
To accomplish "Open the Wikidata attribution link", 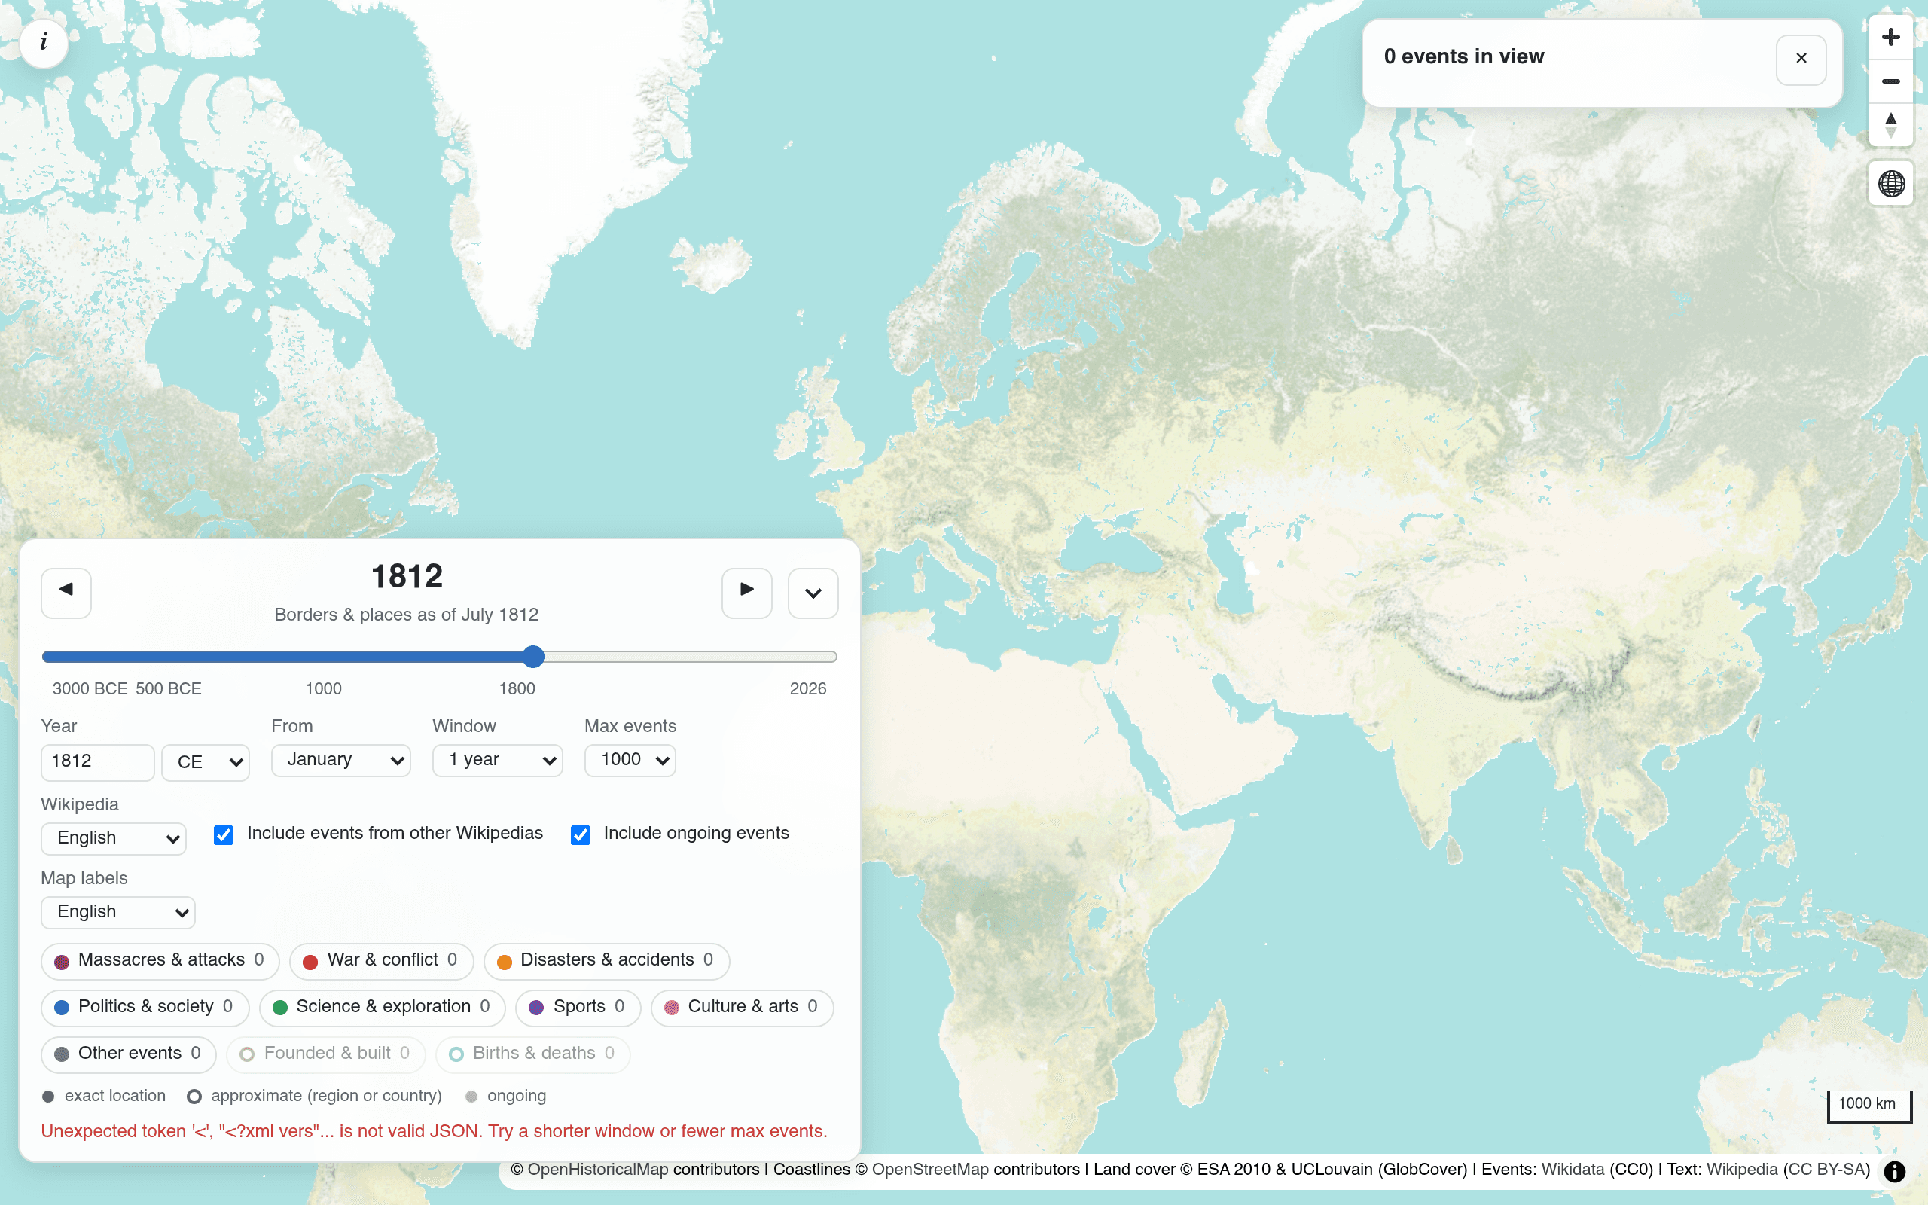I will click(x=1573, y=1169).
